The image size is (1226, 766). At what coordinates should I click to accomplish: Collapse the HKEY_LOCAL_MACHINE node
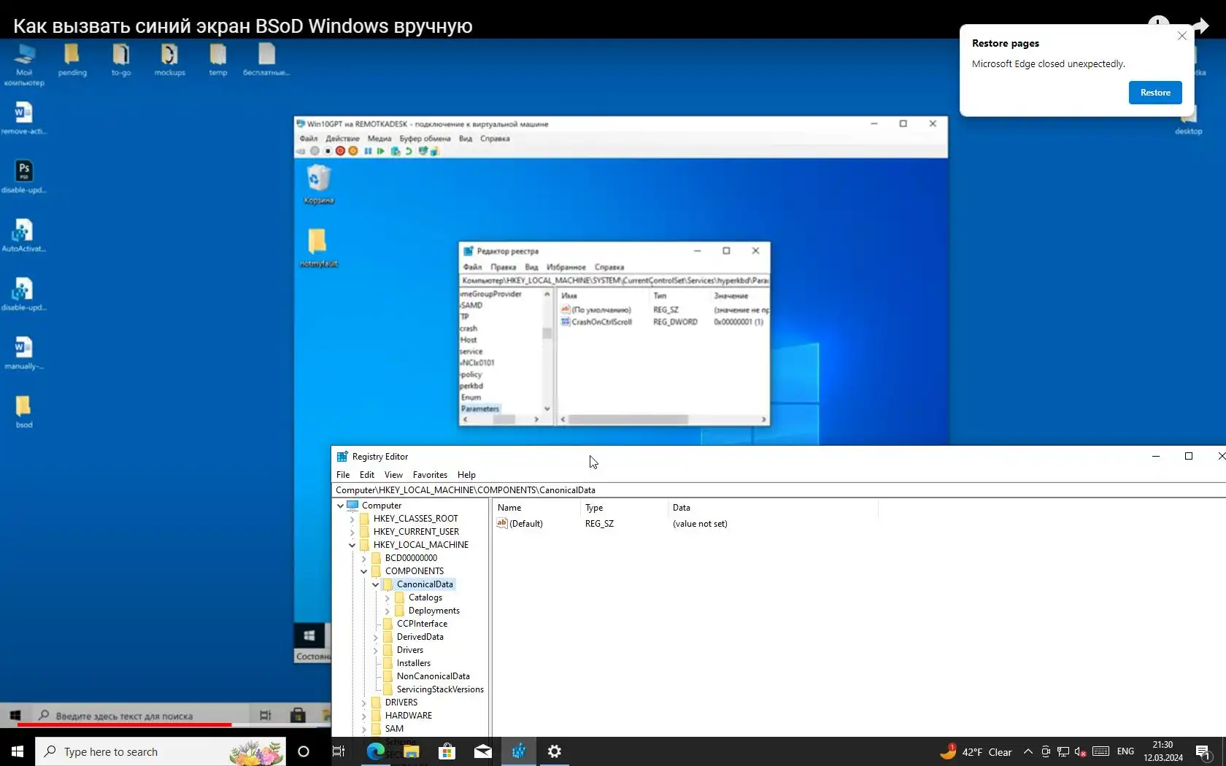[352, 545]
